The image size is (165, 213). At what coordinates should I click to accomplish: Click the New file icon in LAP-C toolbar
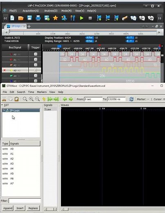[x=12, y=18]
